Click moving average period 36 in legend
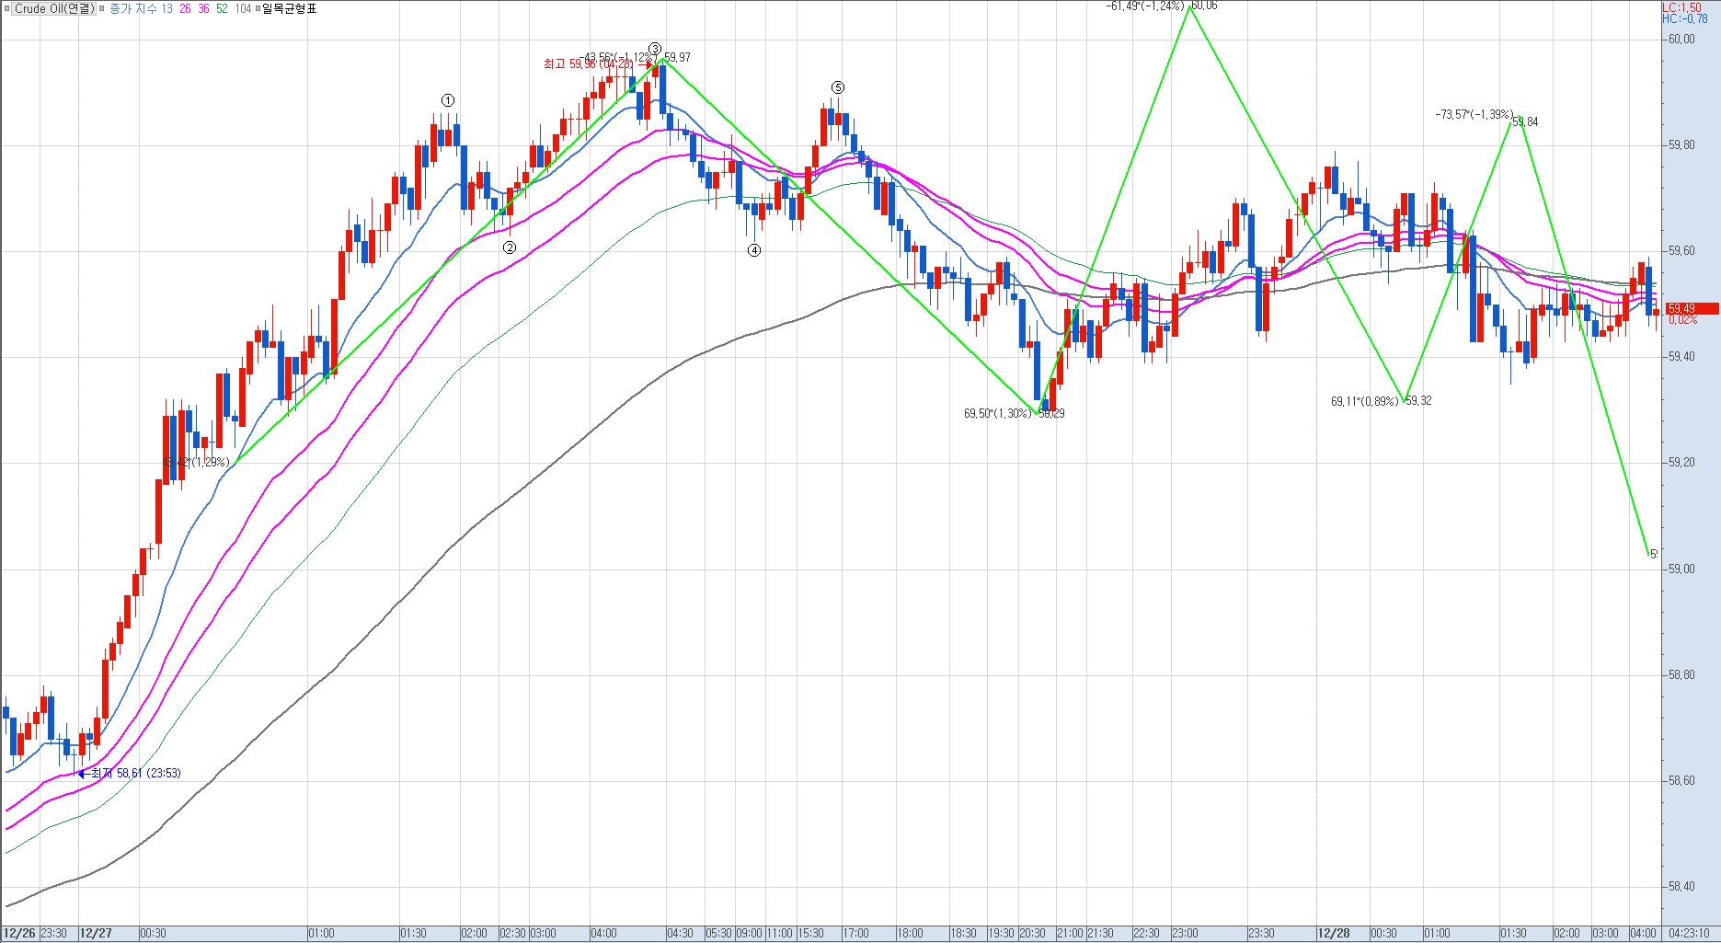 203,8
